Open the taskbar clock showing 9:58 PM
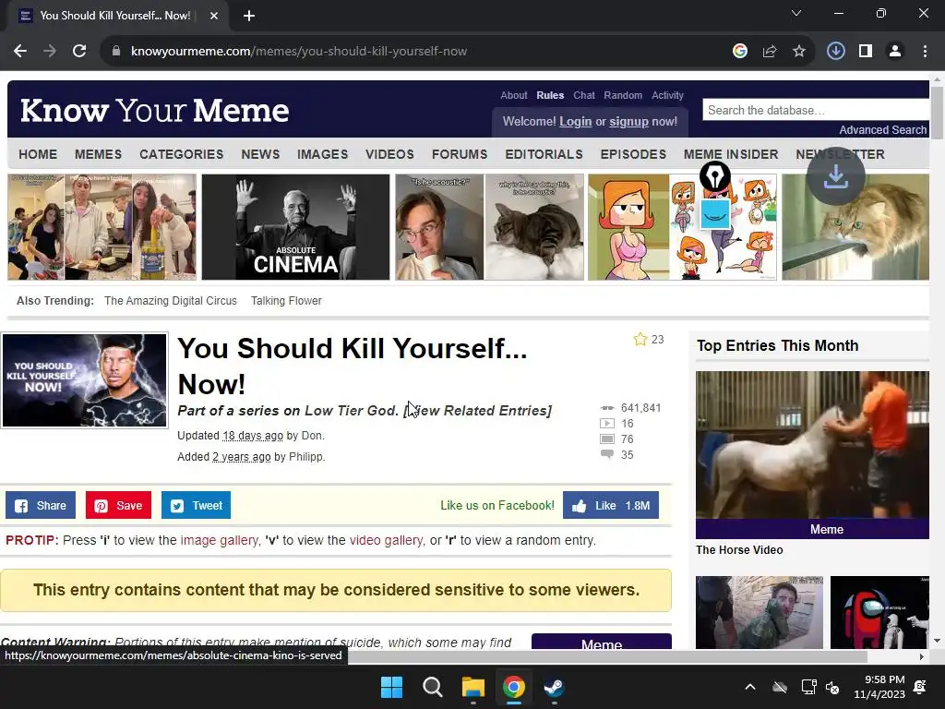The width and height of the screenshot is (945, 709). pyautogui.click(x=879, y=687)
